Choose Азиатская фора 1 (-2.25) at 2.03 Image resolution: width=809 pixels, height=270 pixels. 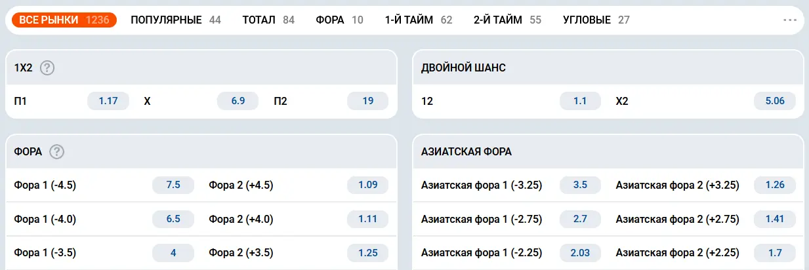(580, 253)
